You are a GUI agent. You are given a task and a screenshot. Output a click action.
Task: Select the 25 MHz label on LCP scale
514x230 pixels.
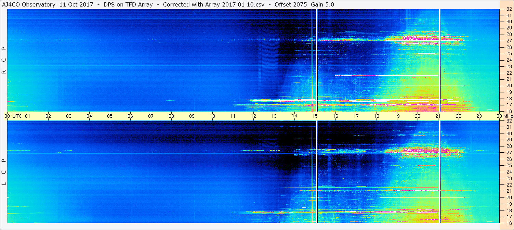pyautogui.click(x=509, y=166)
